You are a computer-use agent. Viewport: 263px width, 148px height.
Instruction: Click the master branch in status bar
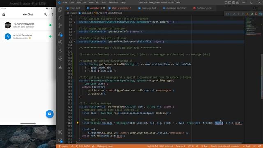pyautogui.click(x=63, y=146)
